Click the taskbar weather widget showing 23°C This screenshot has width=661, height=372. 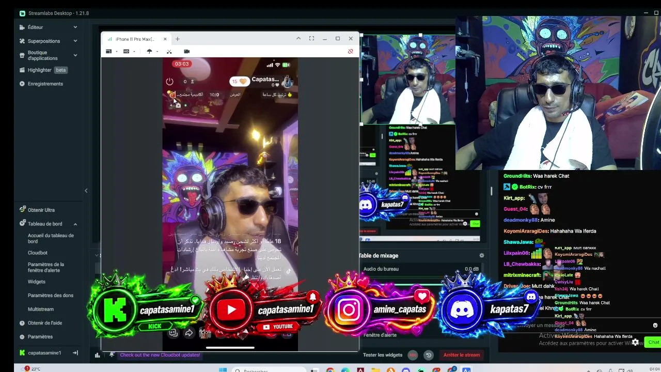tap(32, 369)
